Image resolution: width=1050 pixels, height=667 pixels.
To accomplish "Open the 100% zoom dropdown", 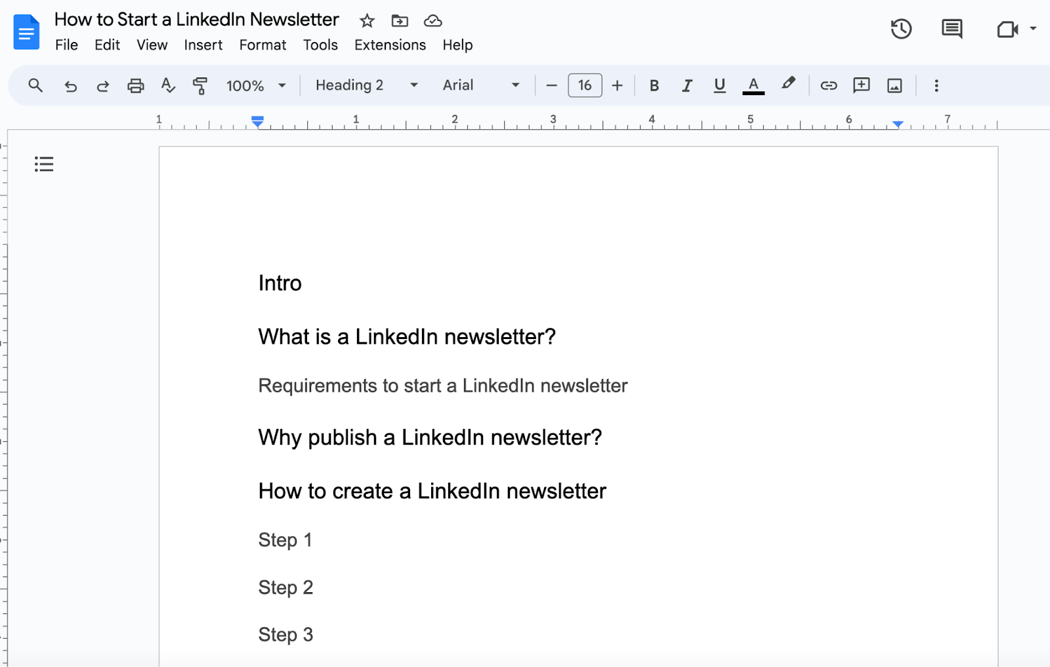I will click(255, 86).
